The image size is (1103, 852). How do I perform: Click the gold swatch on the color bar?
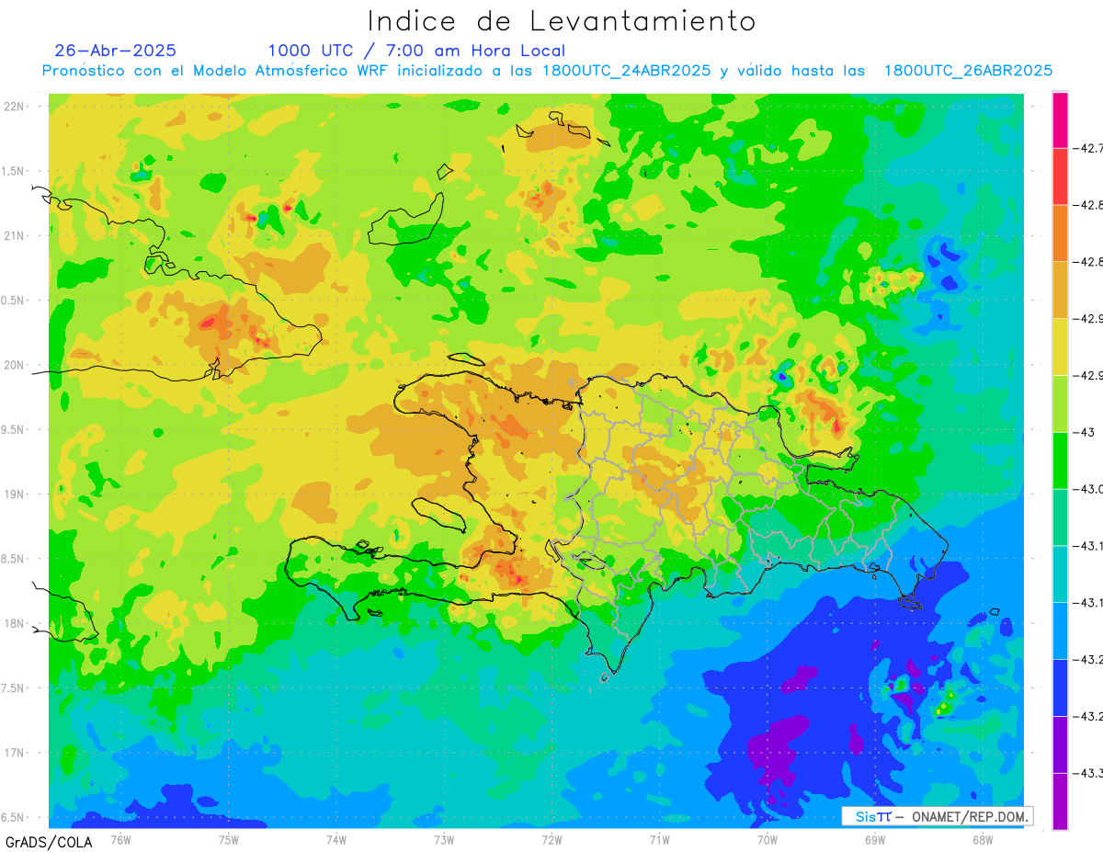click(1060, 290)
